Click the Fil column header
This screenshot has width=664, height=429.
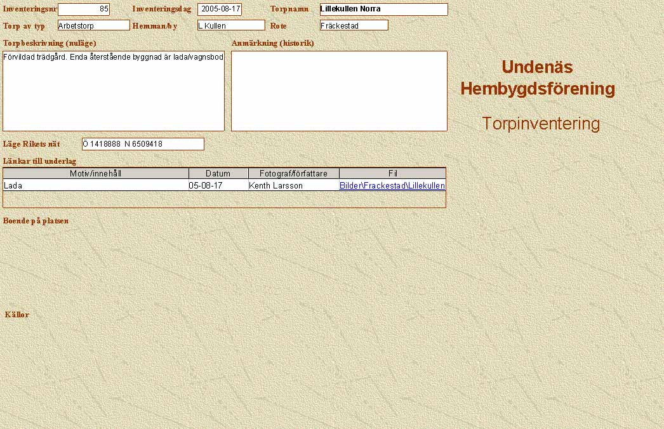point(392,173)
